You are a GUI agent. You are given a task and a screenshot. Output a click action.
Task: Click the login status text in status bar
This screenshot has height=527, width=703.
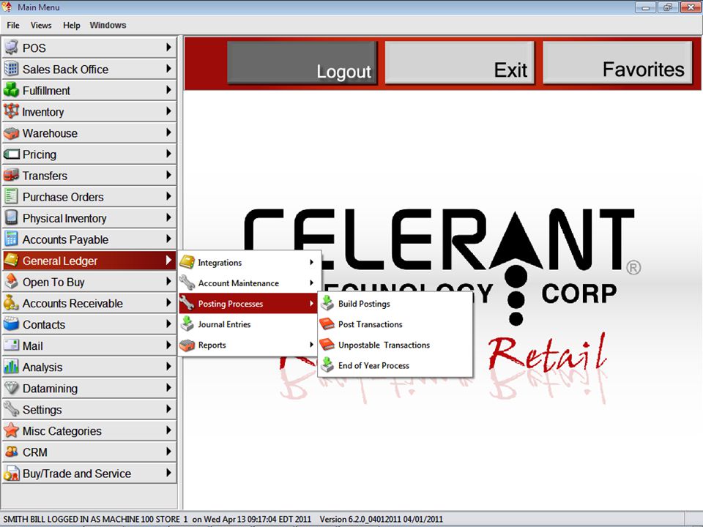point(157,519)
